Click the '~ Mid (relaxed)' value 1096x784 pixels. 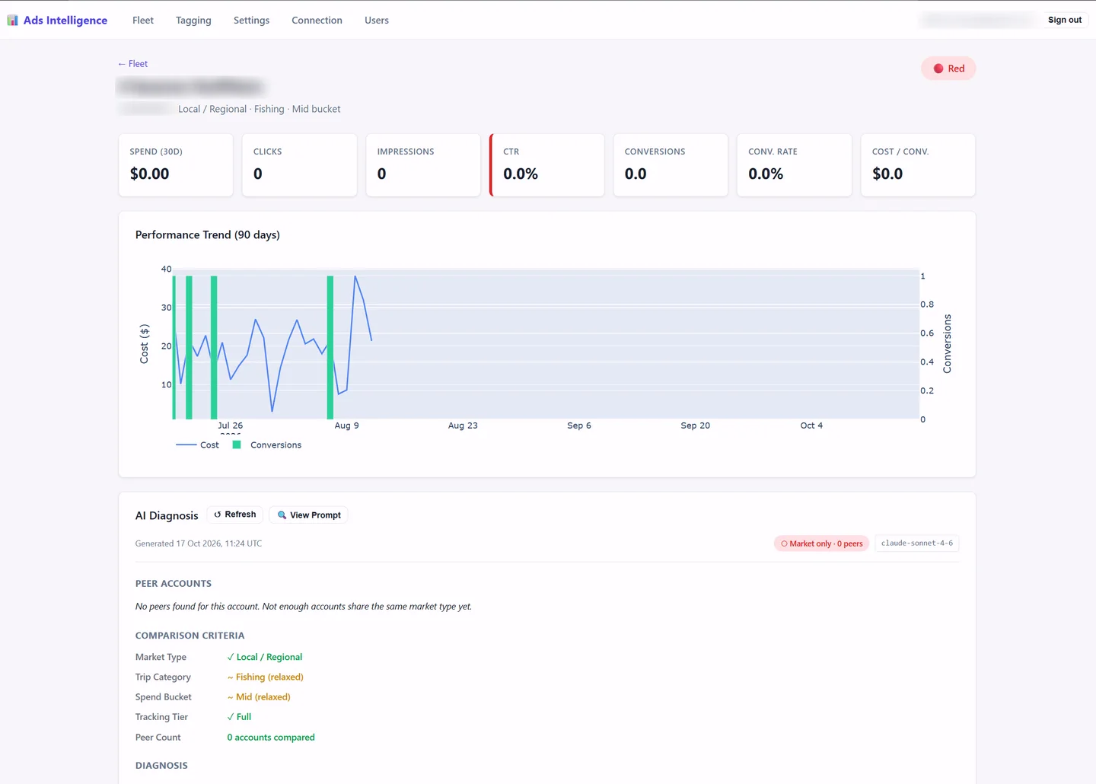coord(259,696)
